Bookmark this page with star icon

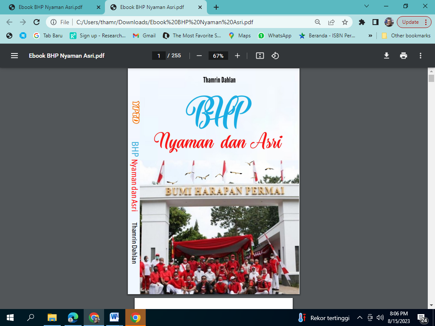point(345,22)
